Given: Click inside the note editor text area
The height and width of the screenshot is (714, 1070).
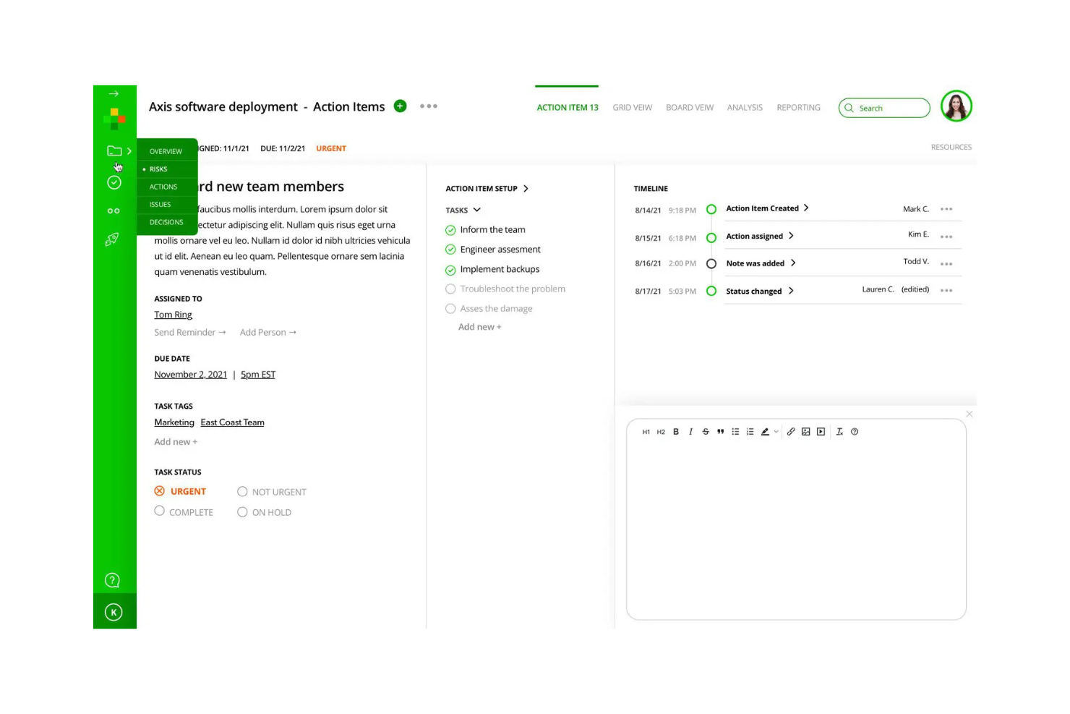Looking at the screenshot, I should point(796,528).
